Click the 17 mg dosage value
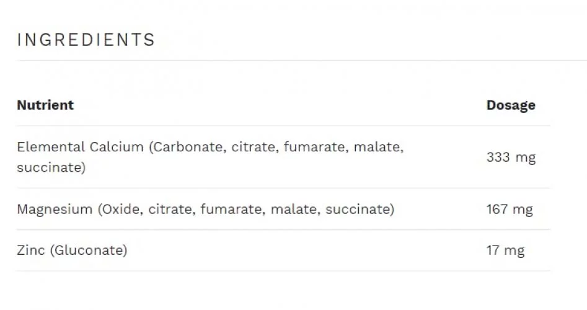This screenshot has width=587, height=310. point(505,250)
